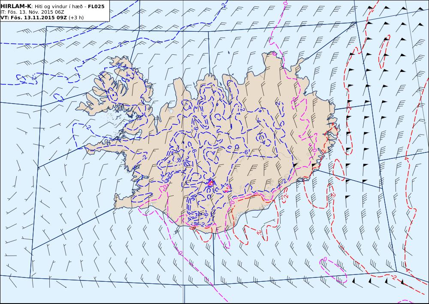Click the HIRLAM-K model name in header
429x304 pixels.
[16, 6]
